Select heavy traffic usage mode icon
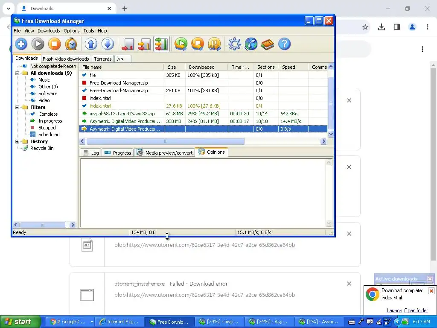The image size is (437, 328). pyautogui.click(x=161, y=44)
